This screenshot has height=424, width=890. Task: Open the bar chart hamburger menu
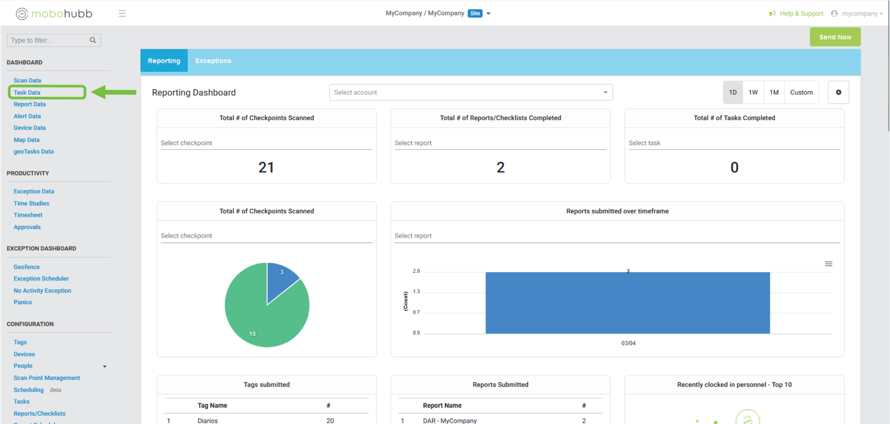pyautogui.click(x=828, y=264)
